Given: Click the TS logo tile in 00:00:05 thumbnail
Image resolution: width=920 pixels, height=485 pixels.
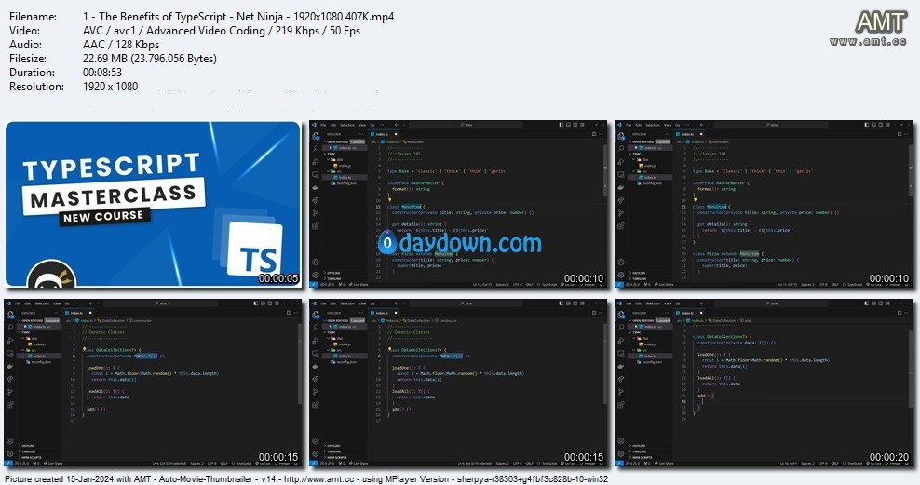Looking at the screenshot, I should [255, 248].
